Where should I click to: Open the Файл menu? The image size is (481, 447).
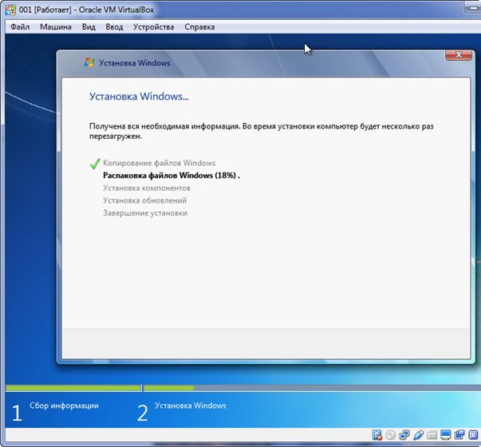tap(20, 27)
